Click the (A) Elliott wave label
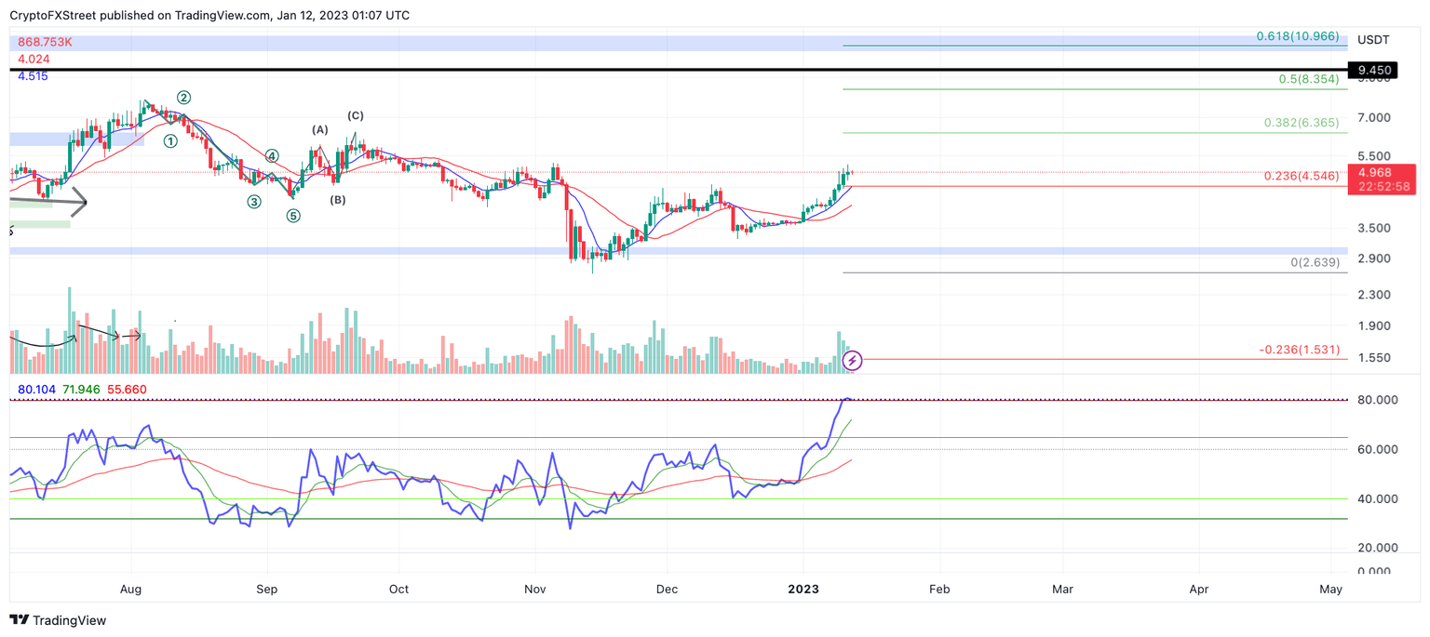Viewport: 1430px width, 637px height. pyautogui.click(x=318, y=131)
